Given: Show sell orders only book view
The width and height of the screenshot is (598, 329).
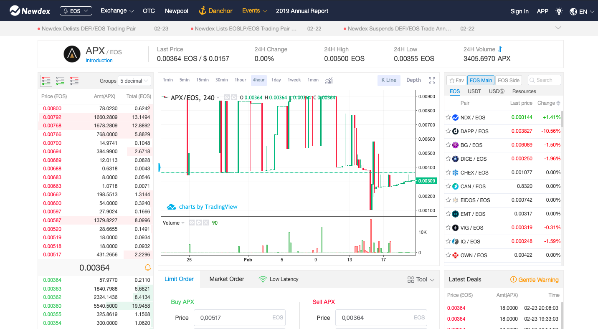Looking at the screenshot, I should (75, 81).
